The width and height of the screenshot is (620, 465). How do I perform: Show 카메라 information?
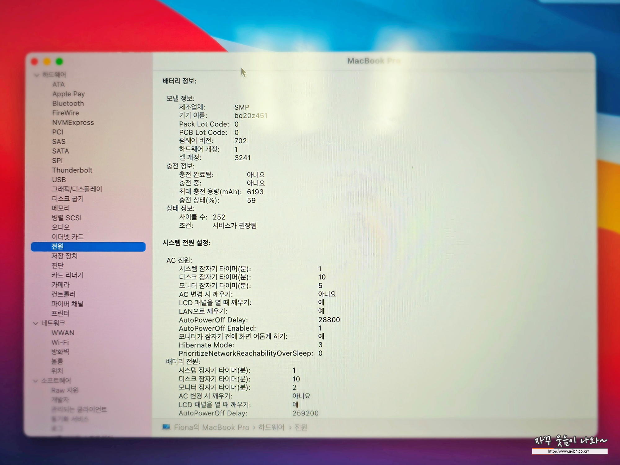pyautogui.click(x=60, y=285)
